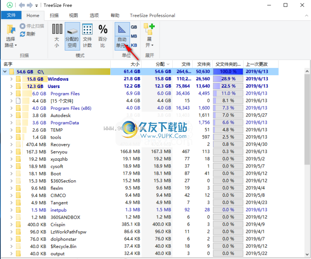
Task: Click the CIMCO folder icon
Action: click(18, 196)
